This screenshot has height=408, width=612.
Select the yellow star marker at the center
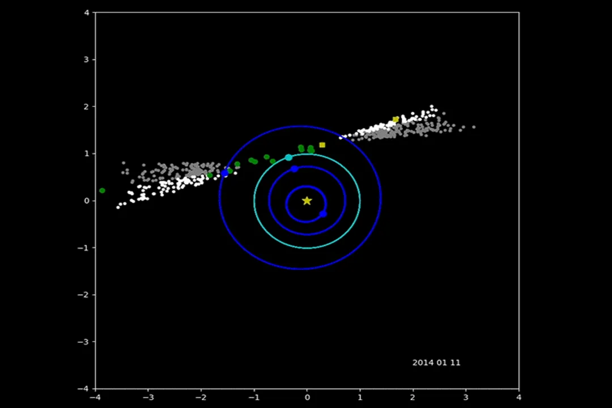307,201
